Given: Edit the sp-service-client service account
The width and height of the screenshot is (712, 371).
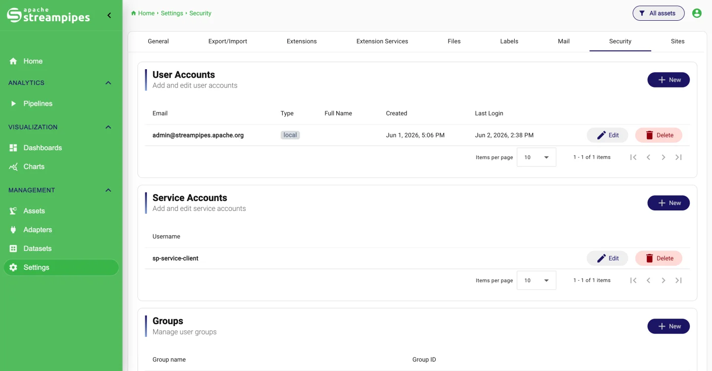Looking at the screenshot, I should (607, 258).
